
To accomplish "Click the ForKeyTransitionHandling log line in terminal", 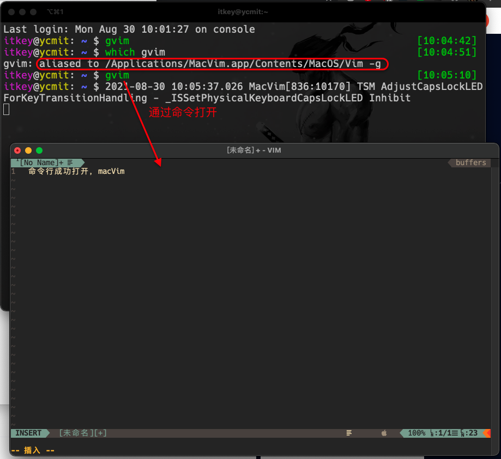I will [x=207, y=98].
